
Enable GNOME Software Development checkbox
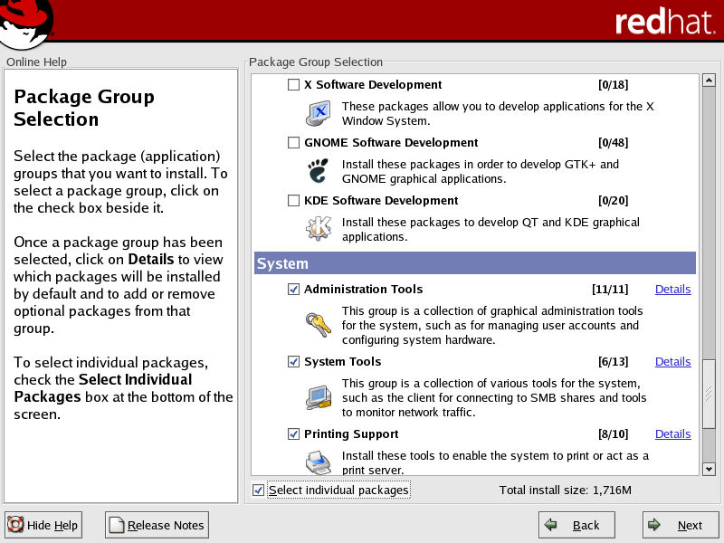pos(293,142)
